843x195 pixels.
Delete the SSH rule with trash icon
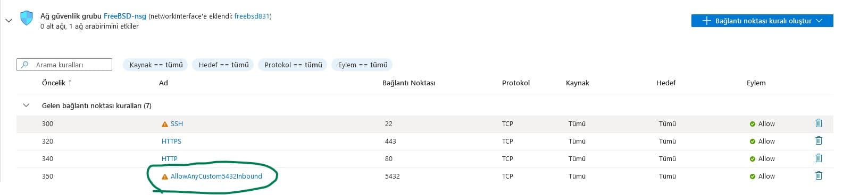(819, 123)
